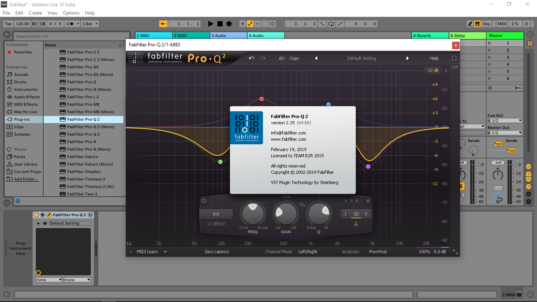This screenshot has height=302, width=537.
Task: Open the 12 dB display range menu
Action: 433,70
